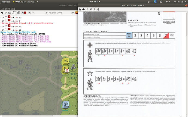The image size is (188, 117).
Task: Roll the red die button
Action: tap(25, 13)
